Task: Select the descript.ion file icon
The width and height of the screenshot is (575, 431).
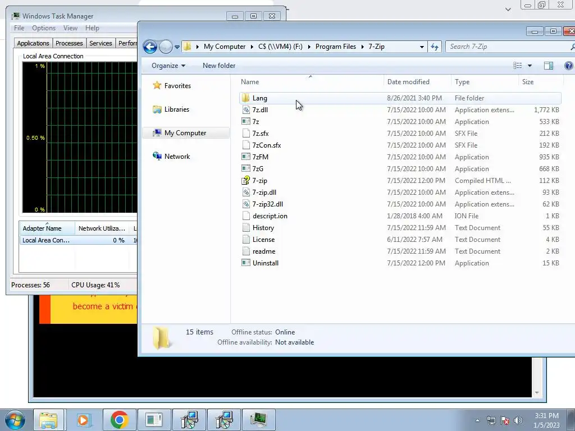Action: [246, 215]
